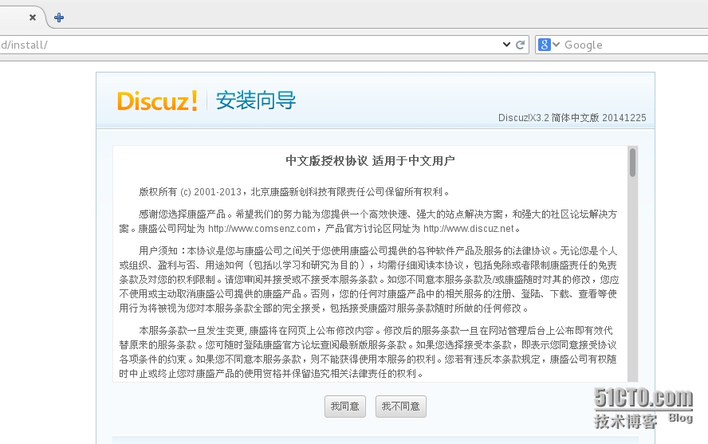Click the Discuz!X3.2 简体中文版 20141225 version text
The height and width of the screenshot is (444, 708).
click(572, 118)
